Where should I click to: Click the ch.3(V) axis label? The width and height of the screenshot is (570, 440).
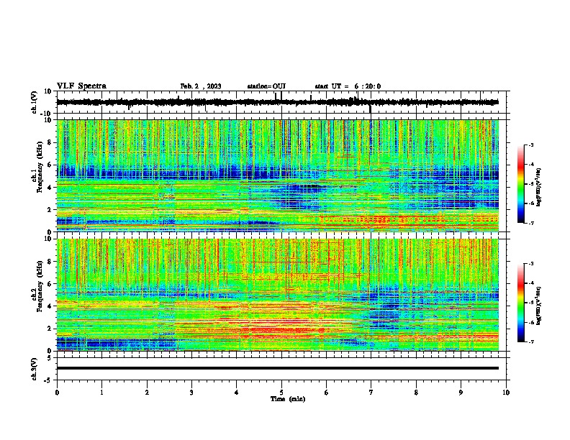(35, 370)
